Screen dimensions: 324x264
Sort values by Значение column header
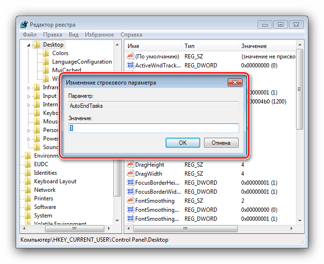pyautogui.click(x=267, y=46)
